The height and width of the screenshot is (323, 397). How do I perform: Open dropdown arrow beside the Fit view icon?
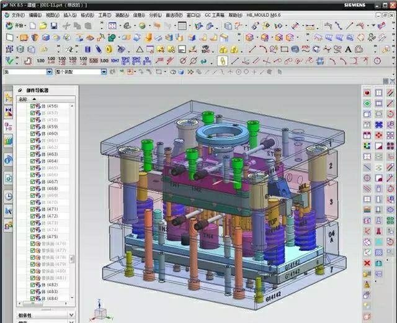(x=120, y=26)
